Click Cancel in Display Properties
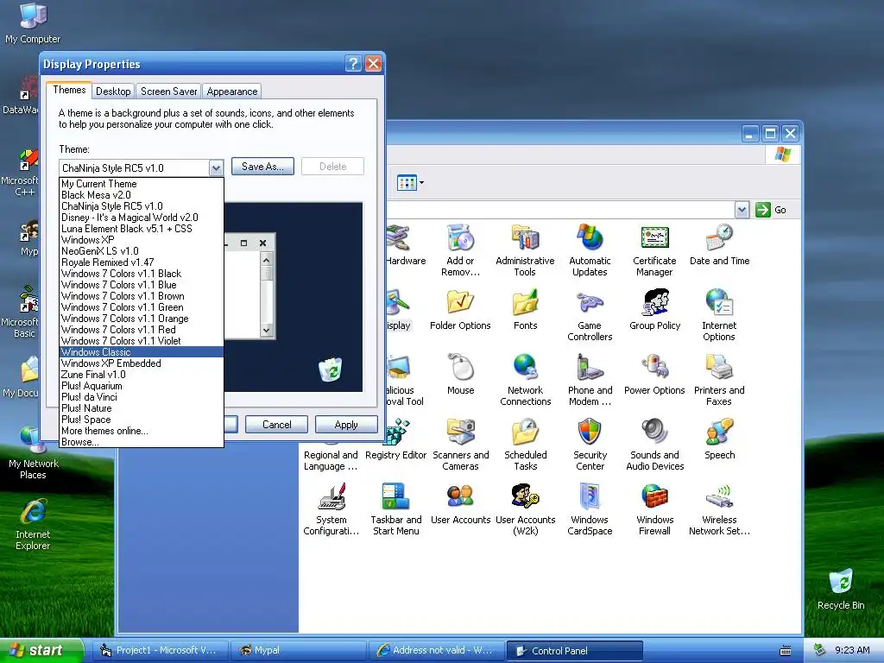 coord(277,425)
